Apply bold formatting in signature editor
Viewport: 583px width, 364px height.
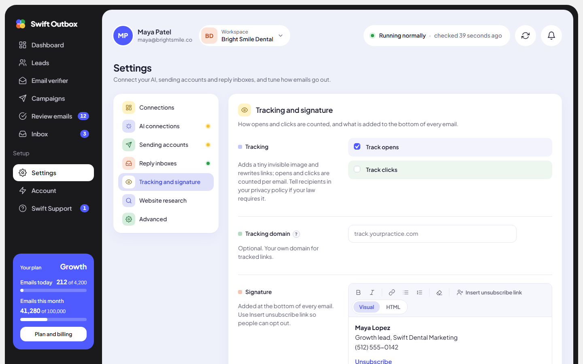pos(358,292)
